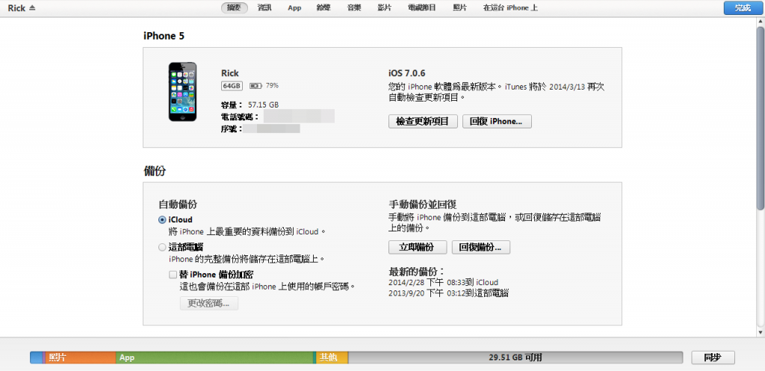Click the yellow 其他 segment in storage bar
Viewport: 765px width, 371px height.
[x=332, y=358]
